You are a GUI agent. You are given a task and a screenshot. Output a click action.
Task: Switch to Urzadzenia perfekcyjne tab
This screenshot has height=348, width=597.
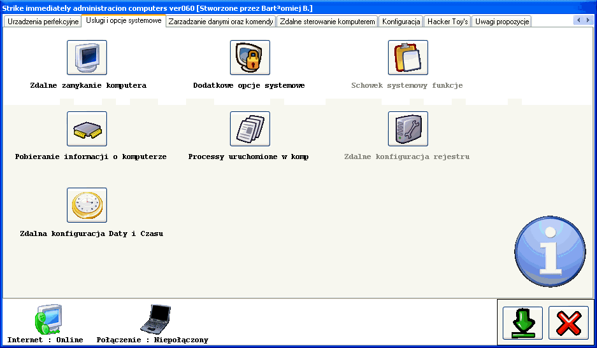pos(43,22)
